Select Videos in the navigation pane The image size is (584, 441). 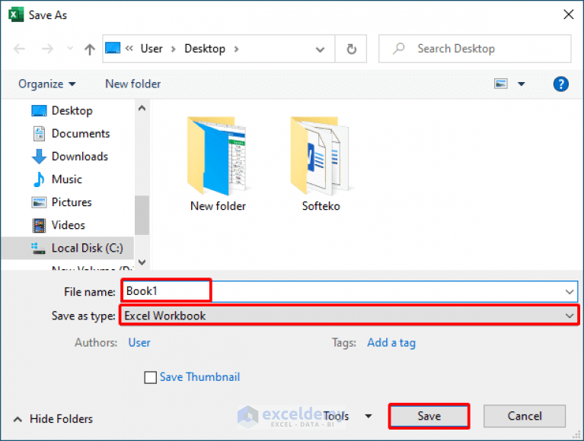pos(68,225)
